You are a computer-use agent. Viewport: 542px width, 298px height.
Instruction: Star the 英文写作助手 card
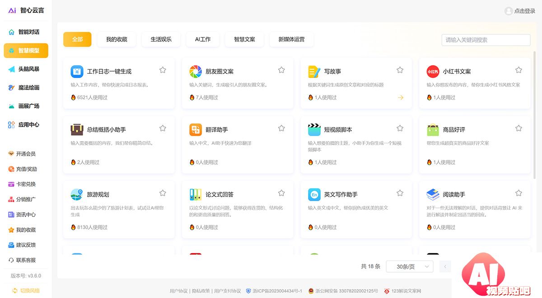tap(400, 193)
